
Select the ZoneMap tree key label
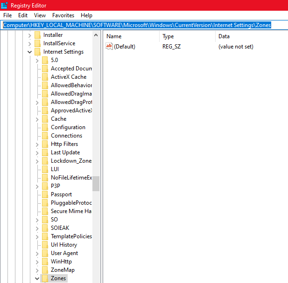[x=63, y=270]
